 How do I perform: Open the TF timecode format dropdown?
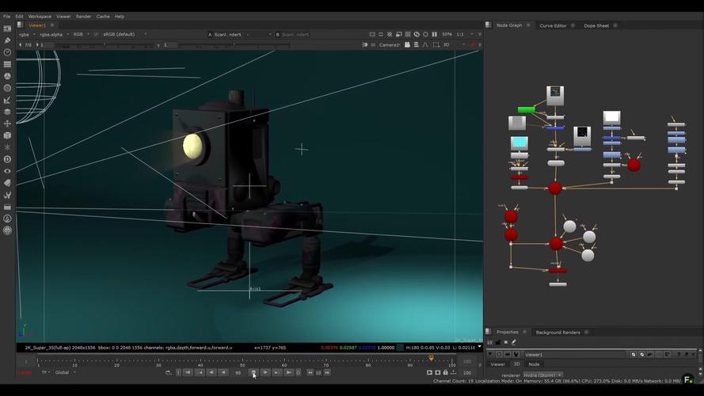pos(46,372)
